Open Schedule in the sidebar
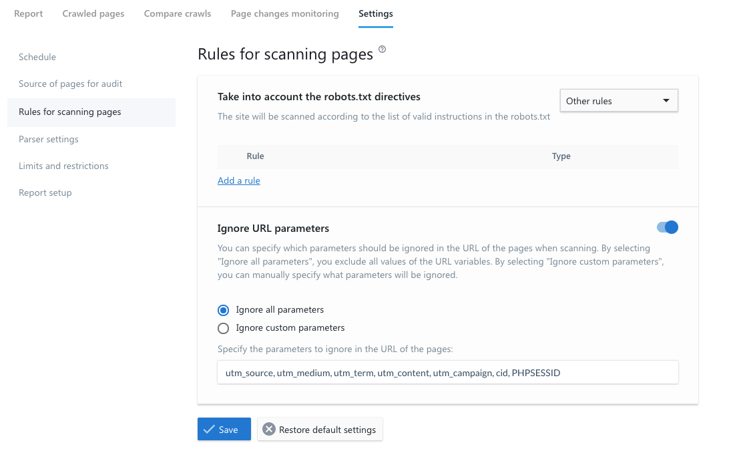 (x=37, y=57)
